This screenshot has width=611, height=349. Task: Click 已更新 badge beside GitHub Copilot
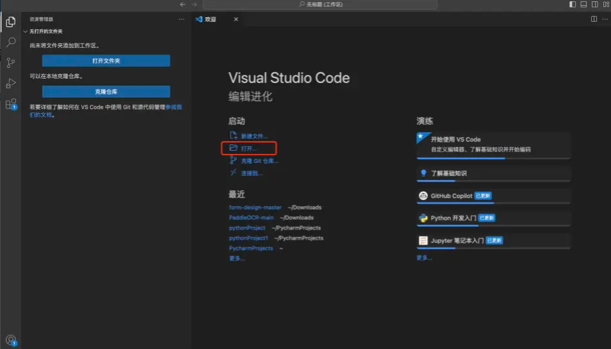[483, 196]
